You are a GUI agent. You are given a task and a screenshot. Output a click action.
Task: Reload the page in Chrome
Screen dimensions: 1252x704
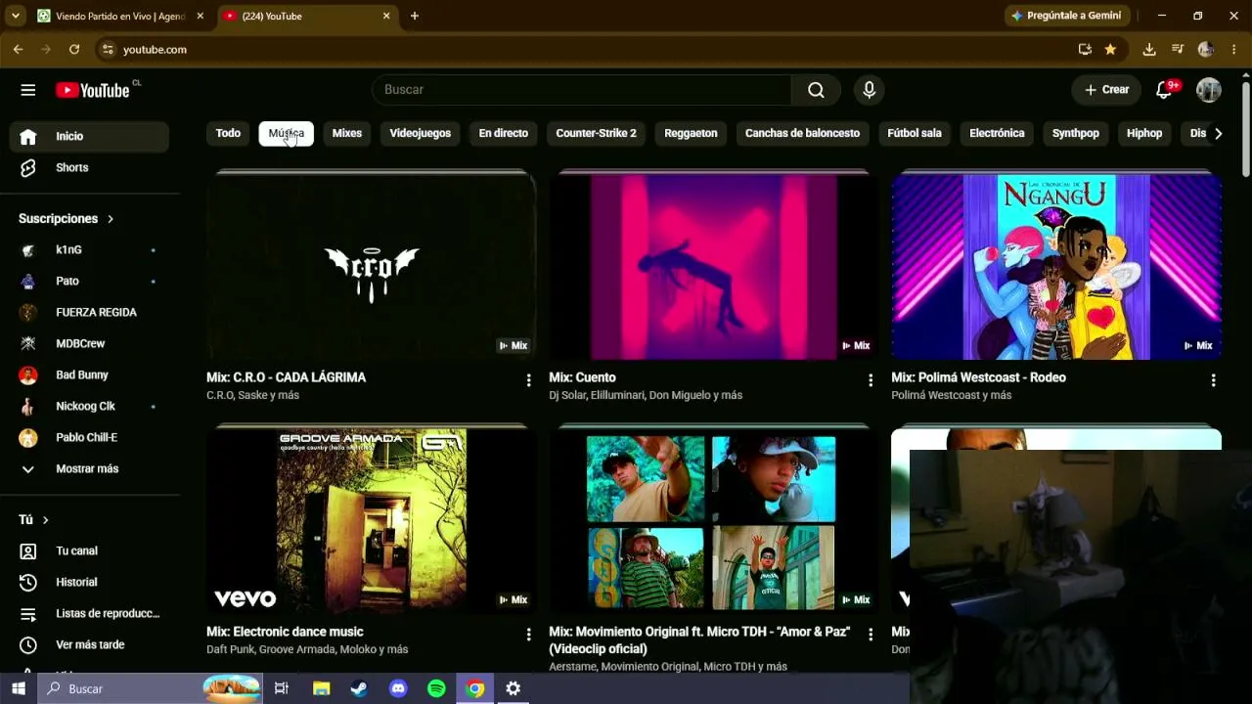point(74,49)
